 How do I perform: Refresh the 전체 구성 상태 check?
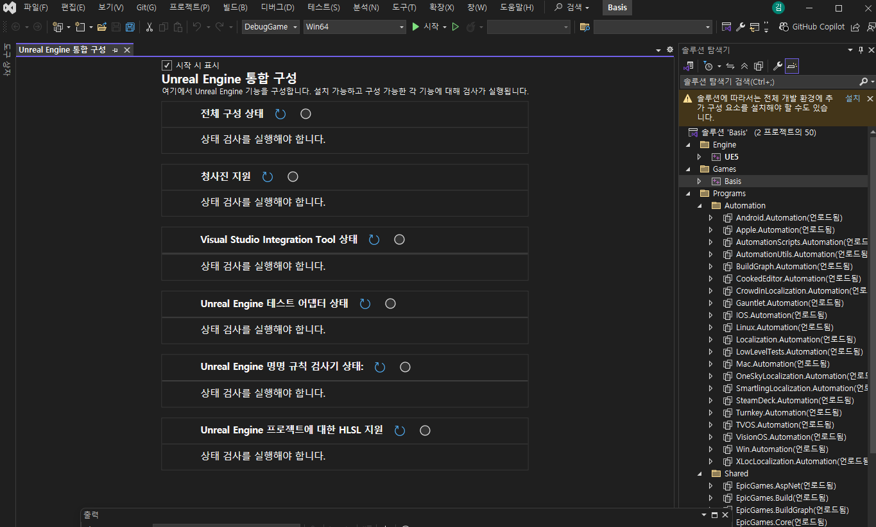coord(280,114)
